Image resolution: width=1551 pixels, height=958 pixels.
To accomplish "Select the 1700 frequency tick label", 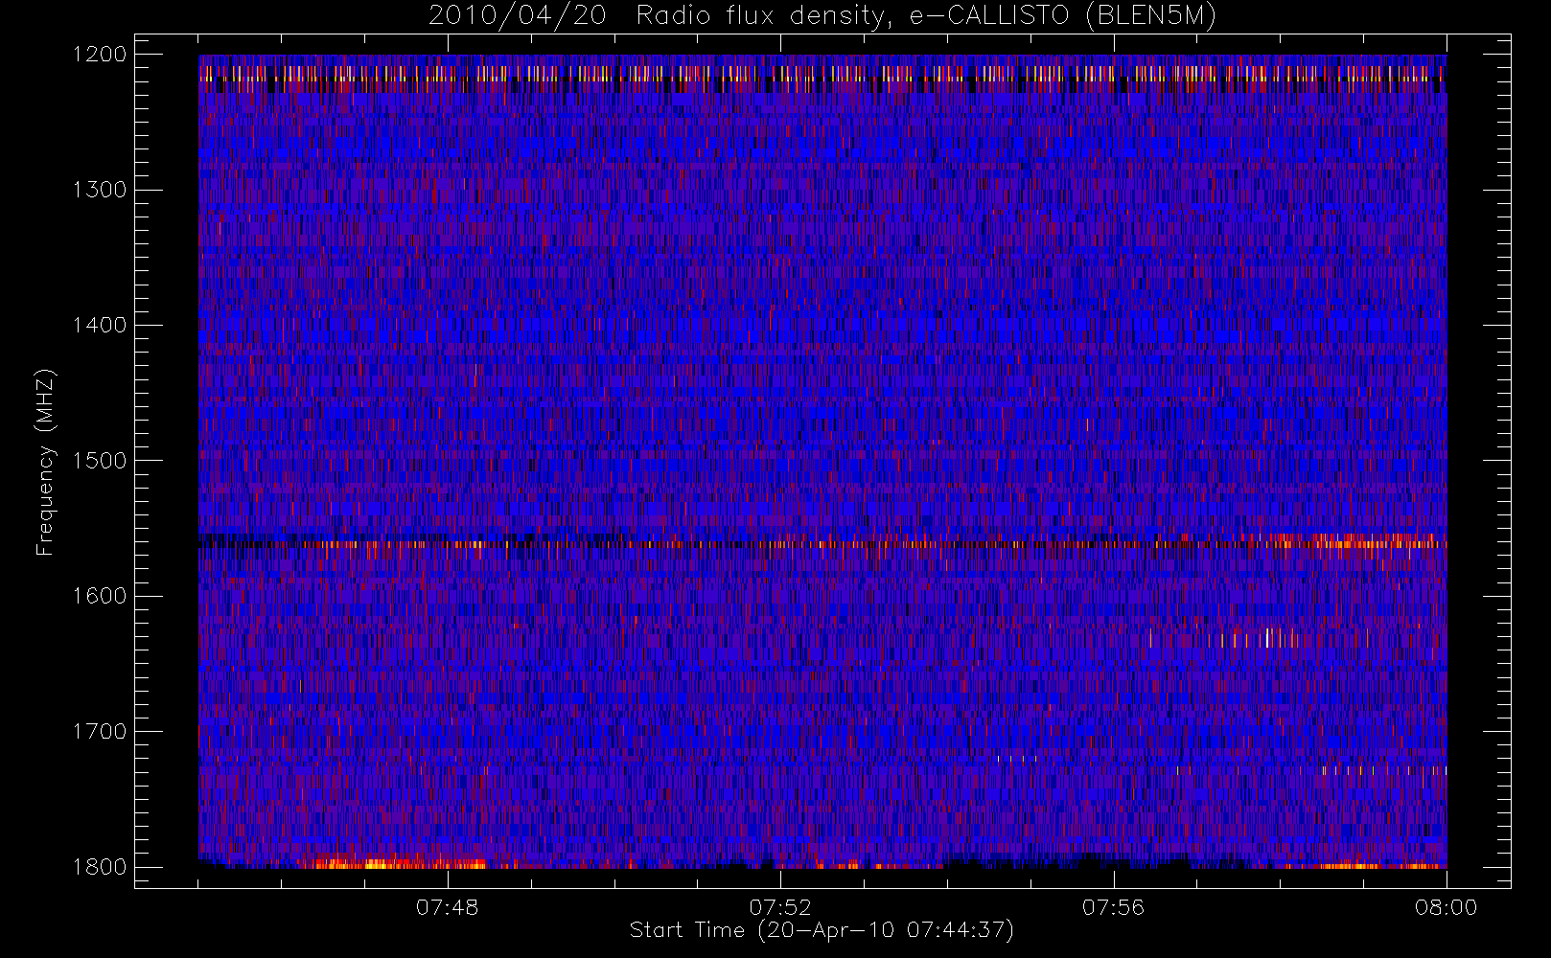I will [x=100, y=732].
